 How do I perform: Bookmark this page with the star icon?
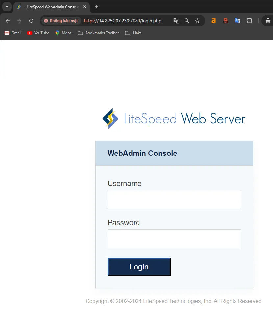point(197,21)
